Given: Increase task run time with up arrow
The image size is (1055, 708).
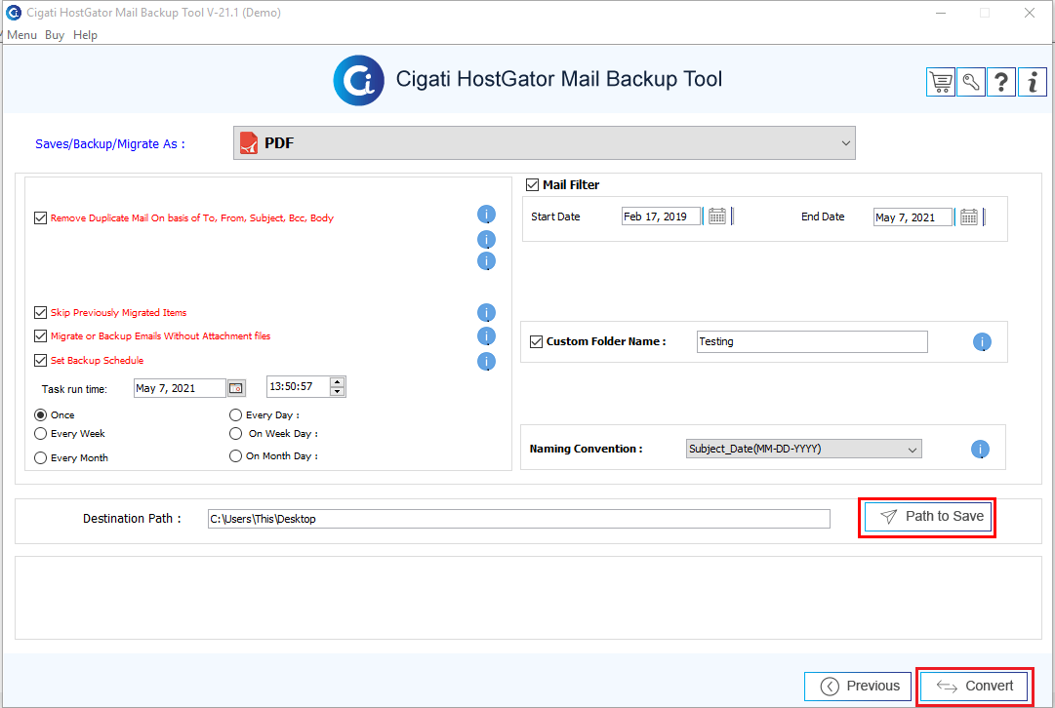Looking at the screenshot, I should tap(337, 382).
